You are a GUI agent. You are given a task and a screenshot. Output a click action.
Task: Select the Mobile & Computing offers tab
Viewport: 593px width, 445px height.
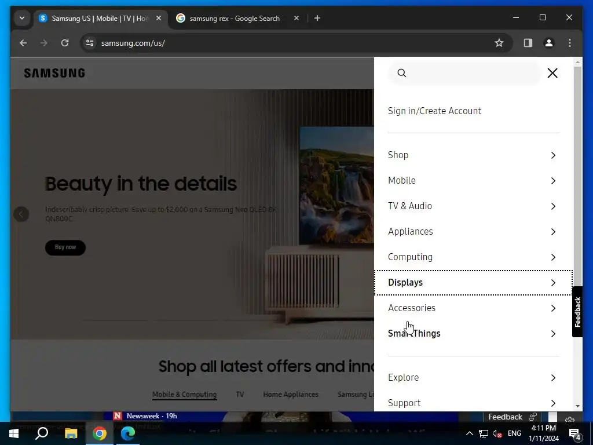tap(185, 394)
